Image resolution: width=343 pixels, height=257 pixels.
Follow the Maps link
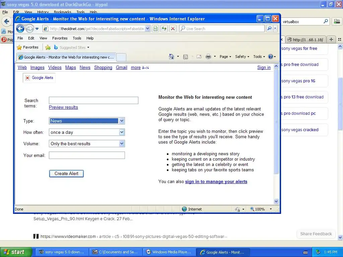[x=71, y=68]
